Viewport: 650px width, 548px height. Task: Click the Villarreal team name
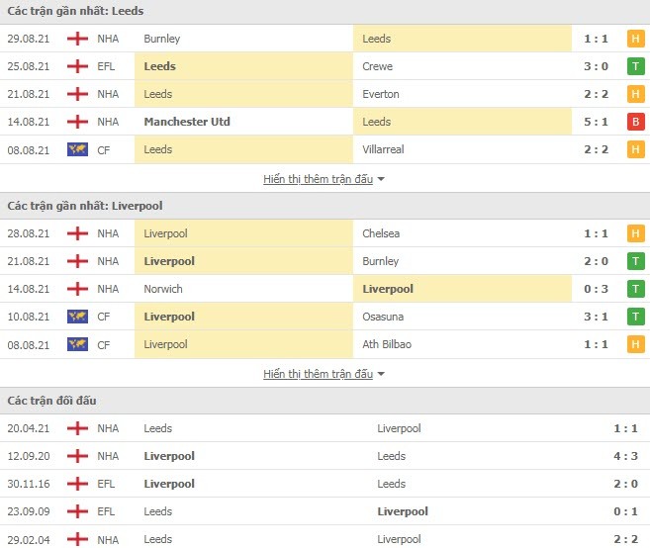[383, 149]
